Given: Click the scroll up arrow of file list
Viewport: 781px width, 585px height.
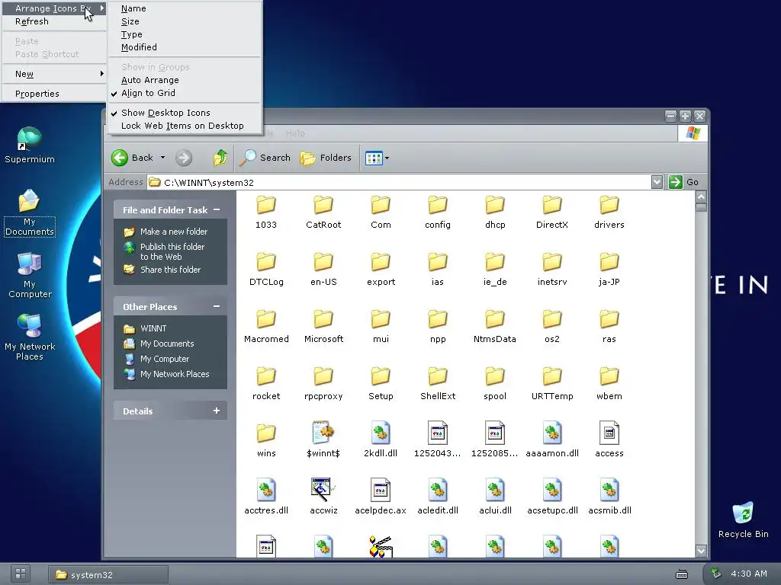Looking at the screenshot, I should pos(701,197).
